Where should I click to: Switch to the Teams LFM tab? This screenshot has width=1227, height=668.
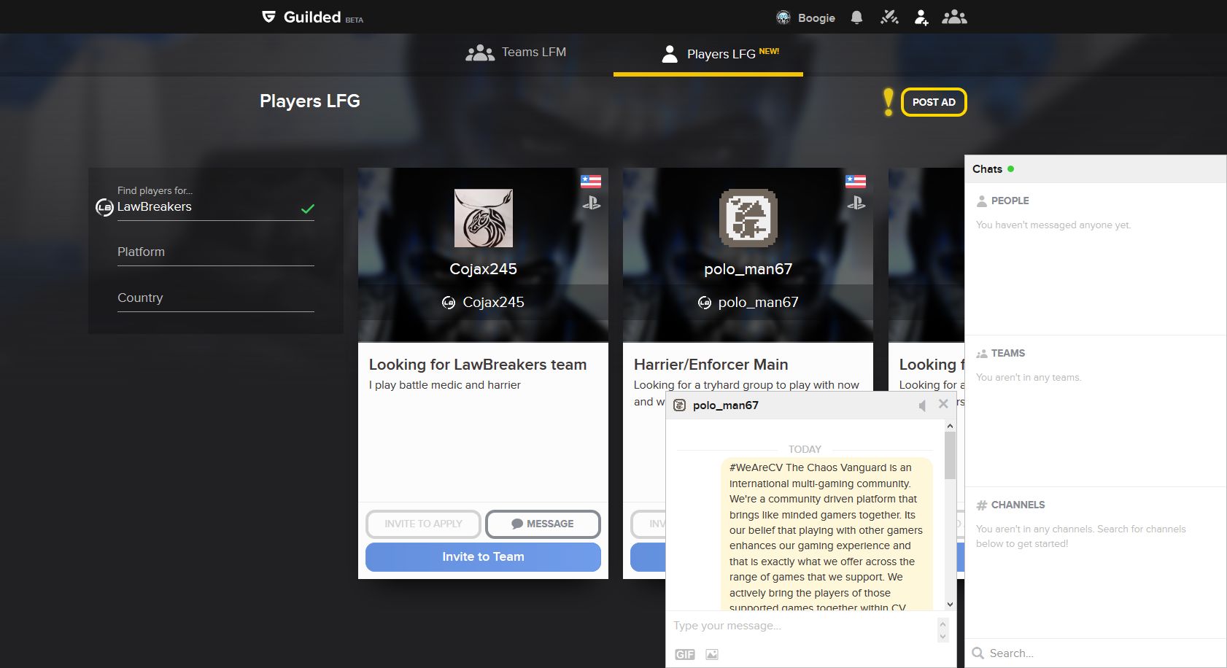click(516, 53)
